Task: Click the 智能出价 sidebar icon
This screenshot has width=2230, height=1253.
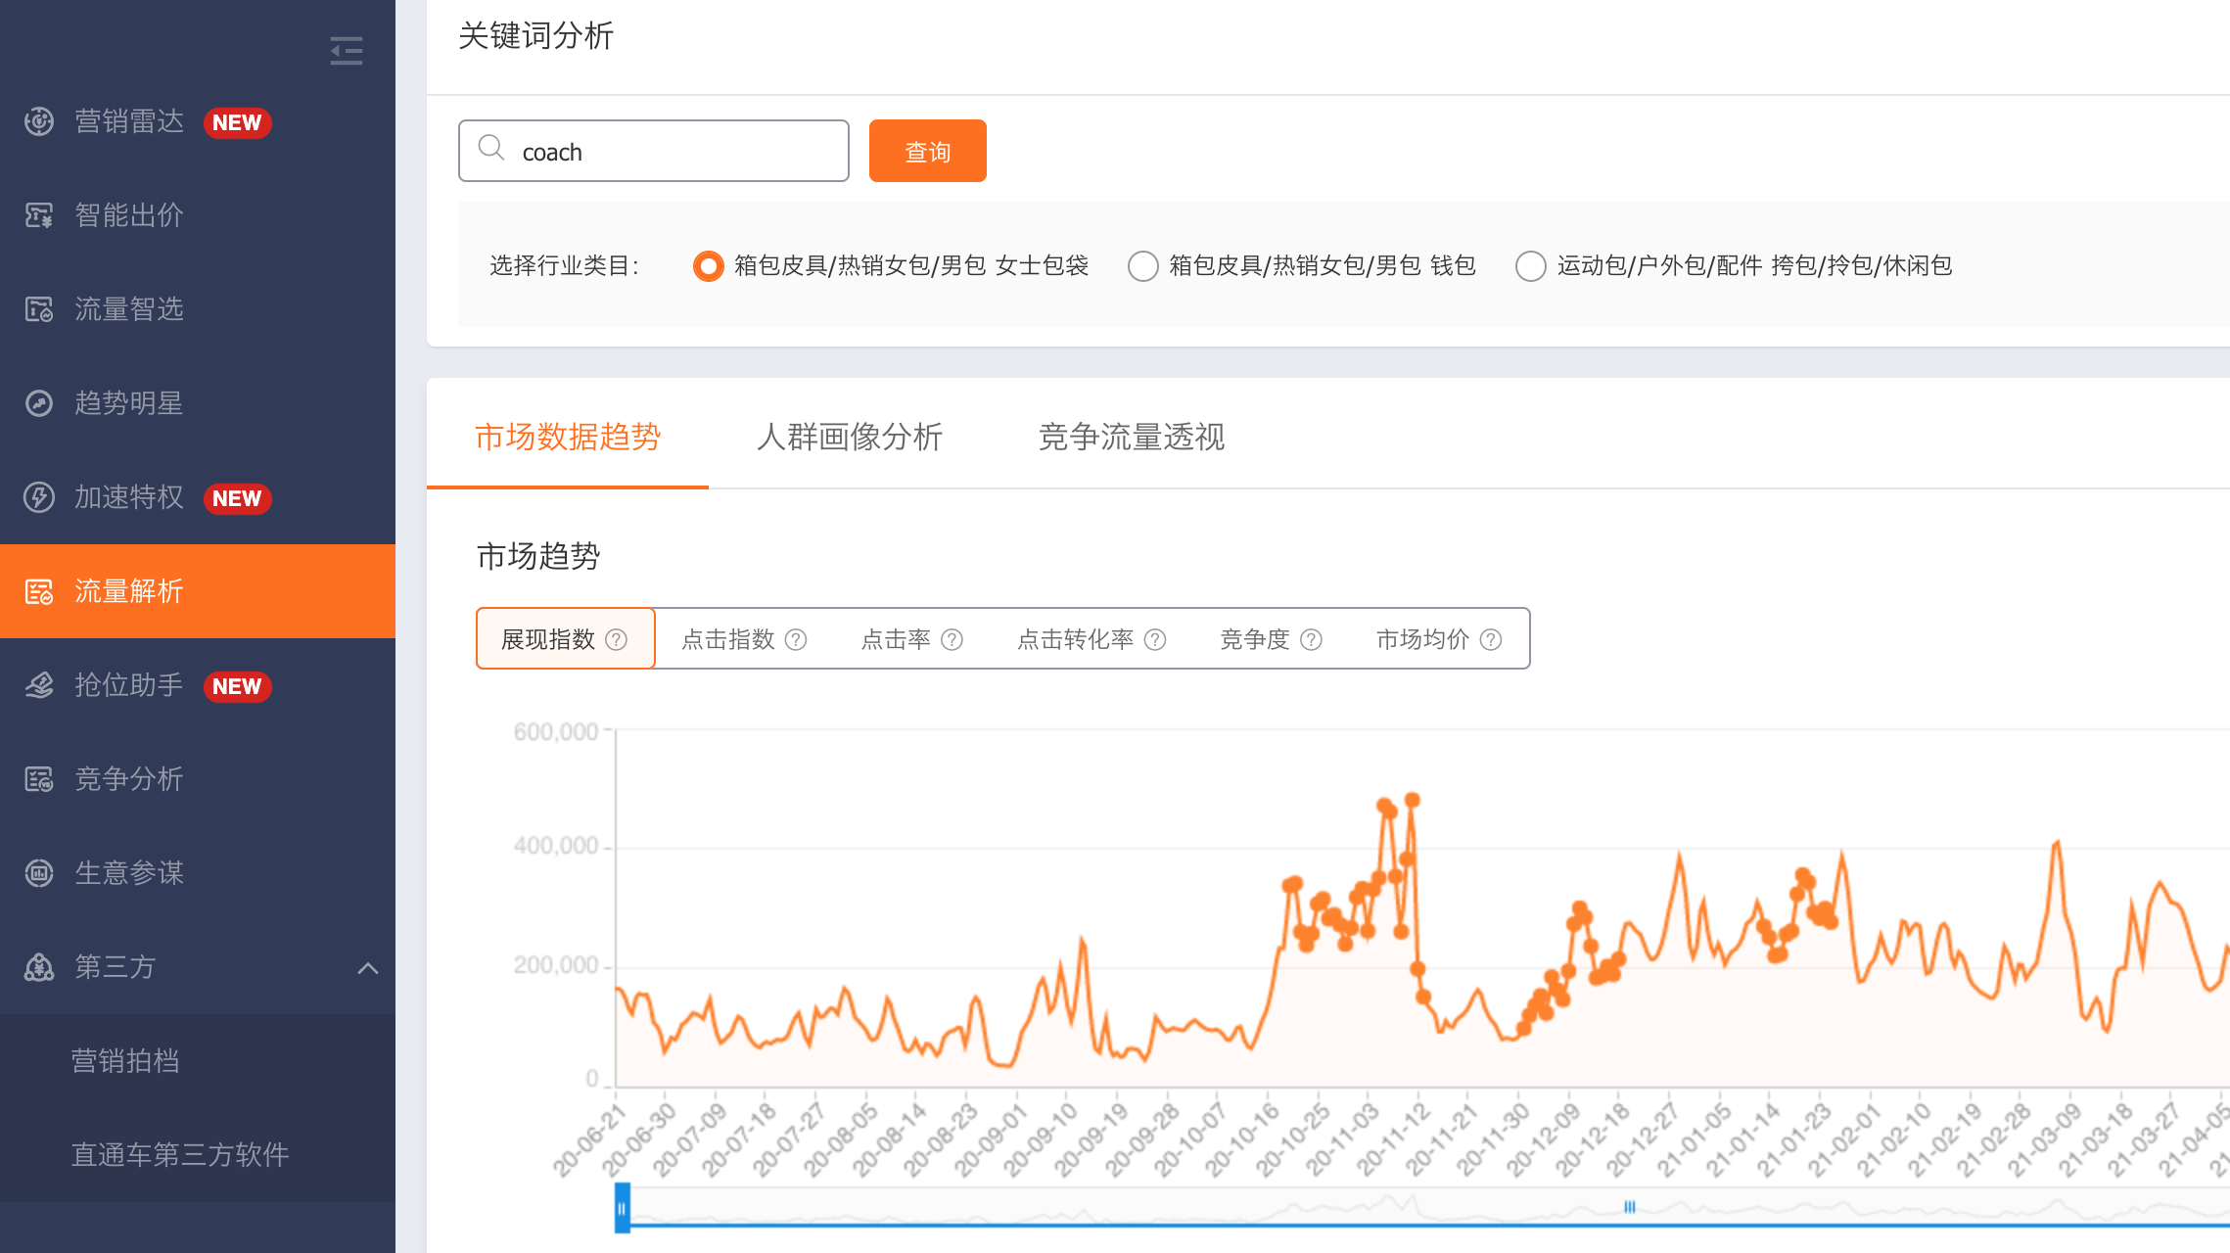Action: click(39, 215)
